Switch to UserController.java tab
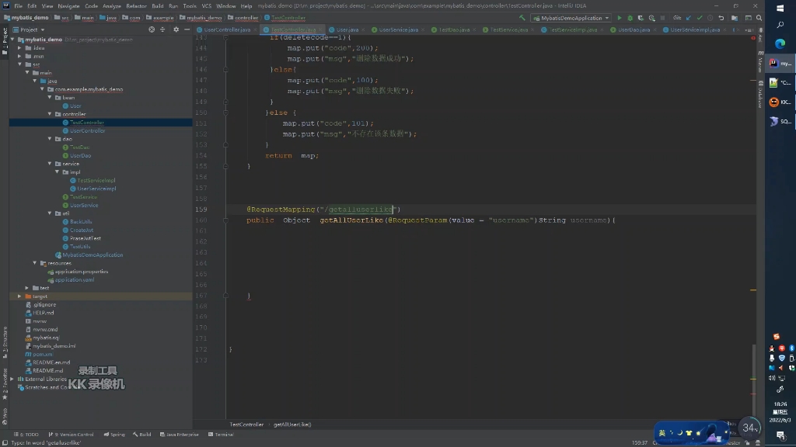796x447 pixels. 227,30
